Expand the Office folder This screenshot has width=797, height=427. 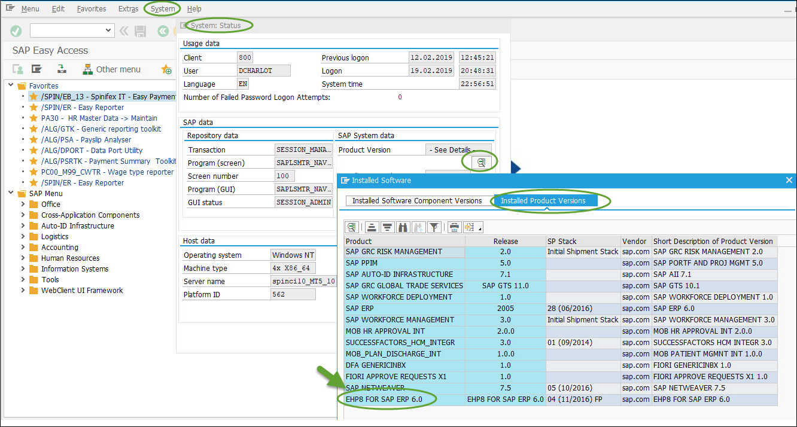pos(23,204)
